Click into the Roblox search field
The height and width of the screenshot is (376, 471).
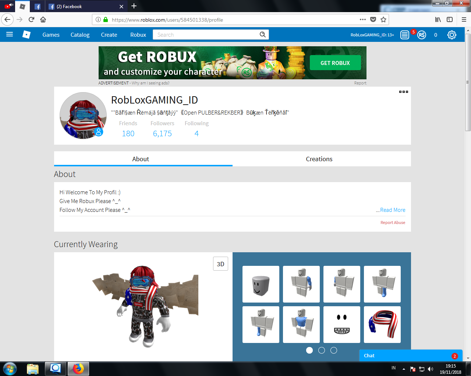pyautogui.click(x=206, y=35)
